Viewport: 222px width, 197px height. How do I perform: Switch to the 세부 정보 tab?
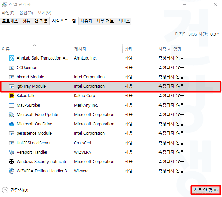coord(105,21)
